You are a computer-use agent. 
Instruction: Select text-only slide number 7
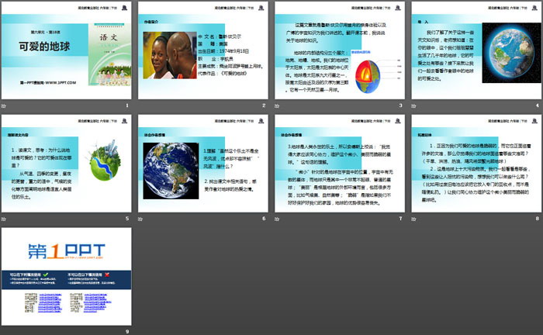click(x=338, y=164)
